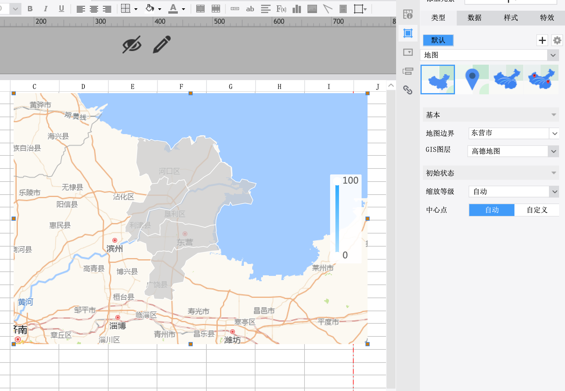Insert plain text with ab icon
The width and height of the screenshot is (565, 391).
coord(250,9)
